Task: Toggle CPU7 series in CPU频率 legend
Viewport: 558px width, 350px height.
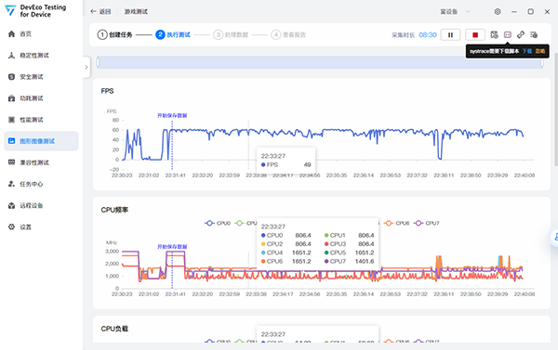Action: (x=427, y=223)
